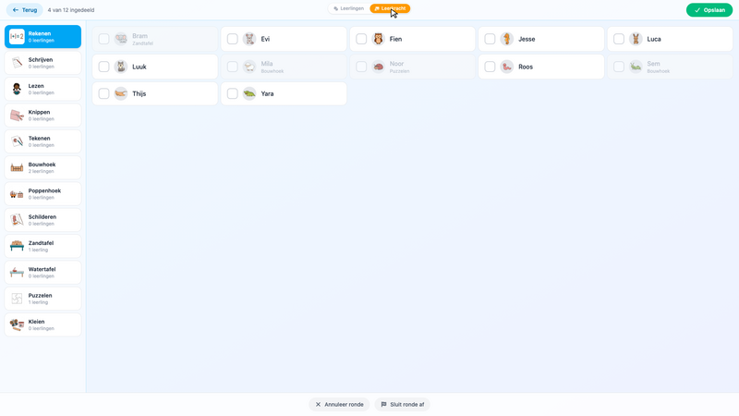Viewport: 739px width, 416px height.
Task: Click the Bouwhoek blocks icon
Action: [x=17, y=167]
